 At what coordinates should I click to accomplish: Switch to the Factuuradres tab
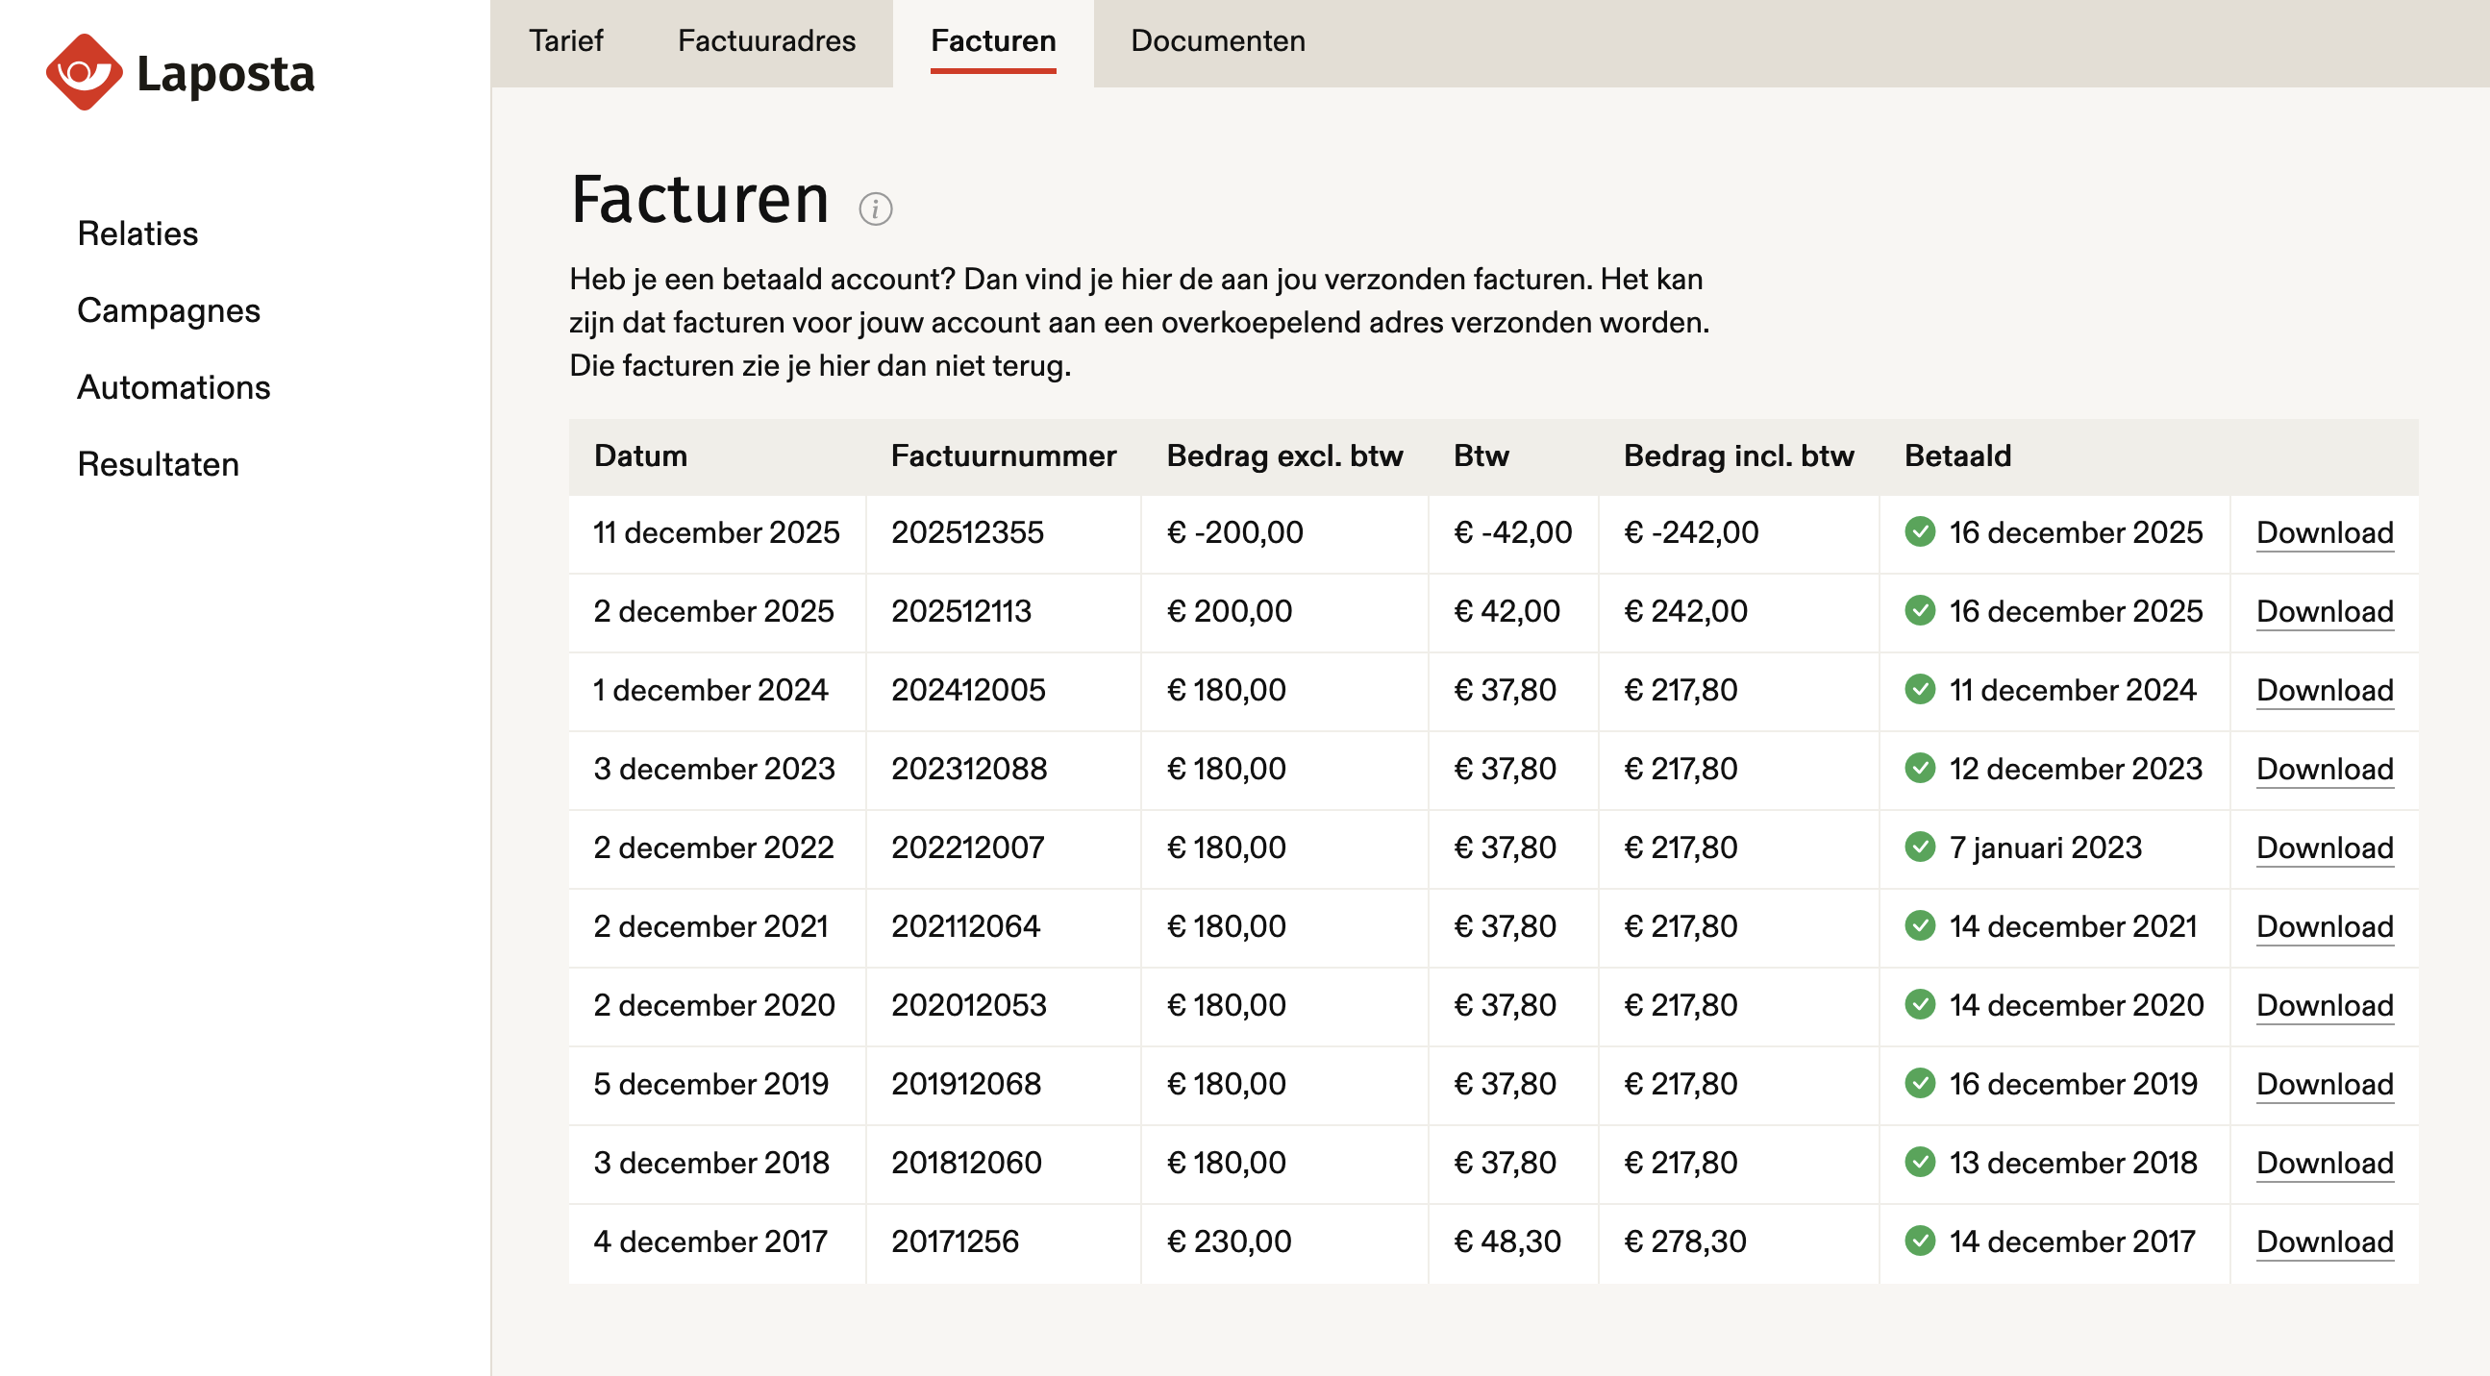coord(766,40)
